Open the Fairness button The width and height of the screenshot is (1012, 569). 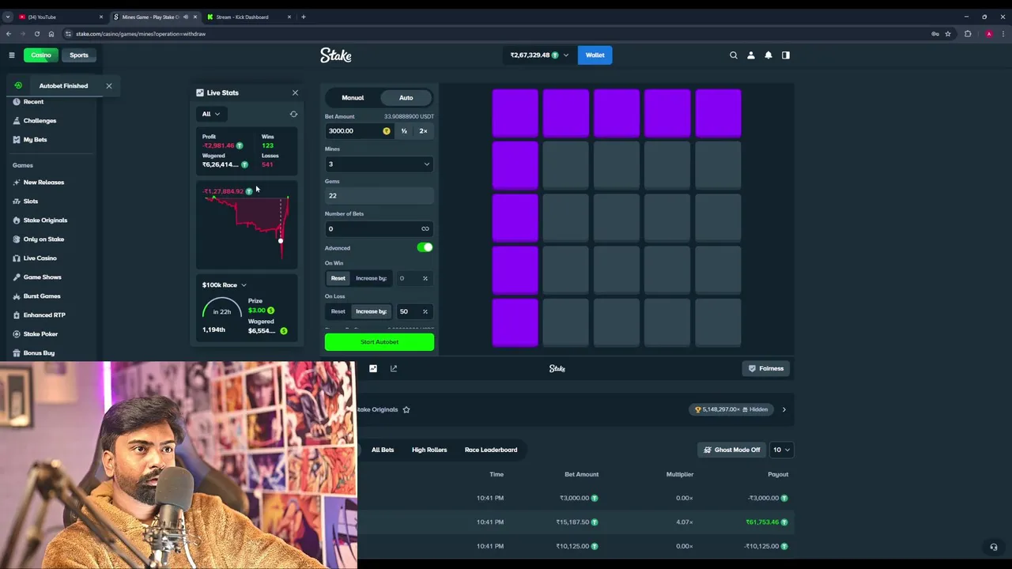766,368
